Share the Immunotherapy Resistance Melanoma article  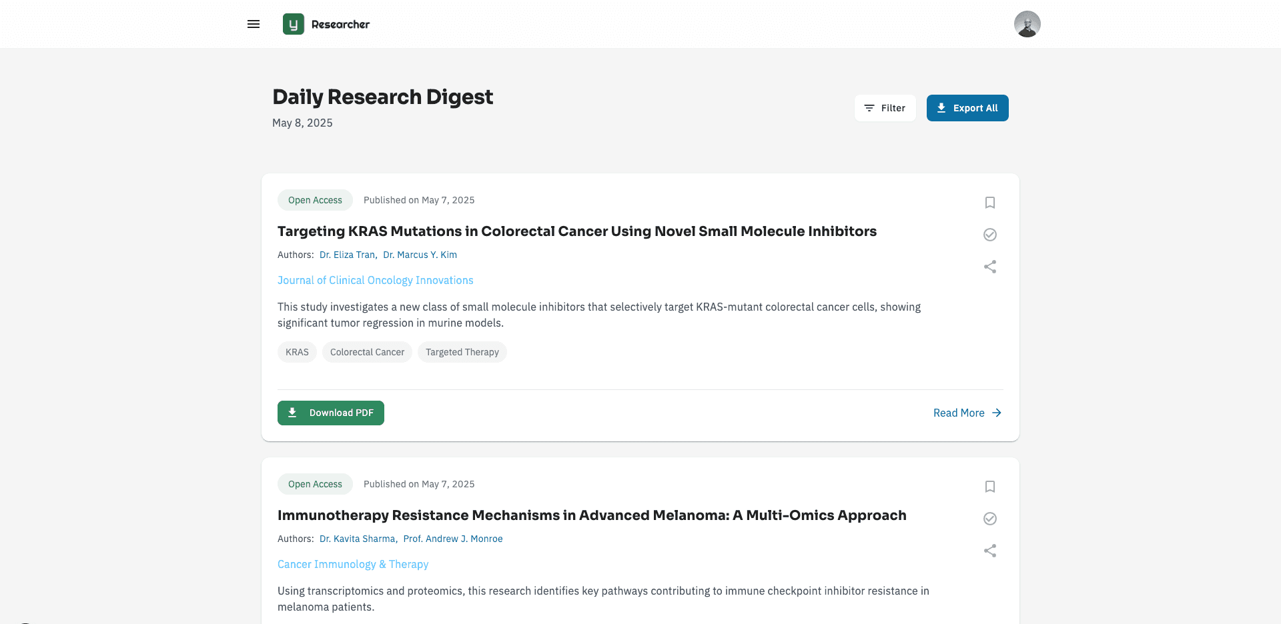click(990, 551)
